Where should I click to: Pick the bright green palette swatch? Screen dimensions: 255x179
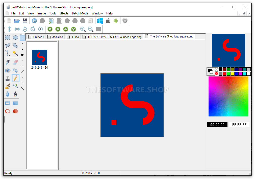[x=228, y=74]
